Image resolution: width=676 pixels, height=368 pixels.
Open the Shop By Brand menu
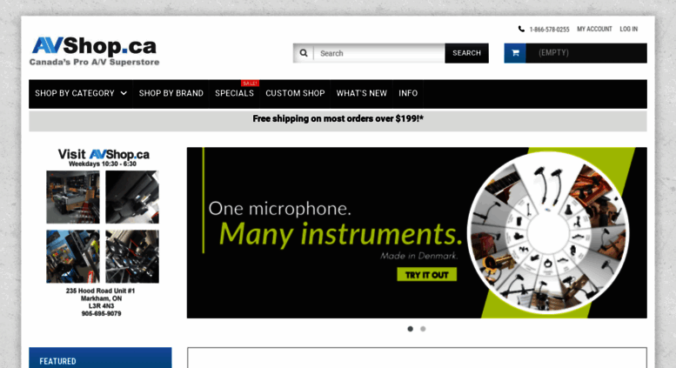pos(171,93)
